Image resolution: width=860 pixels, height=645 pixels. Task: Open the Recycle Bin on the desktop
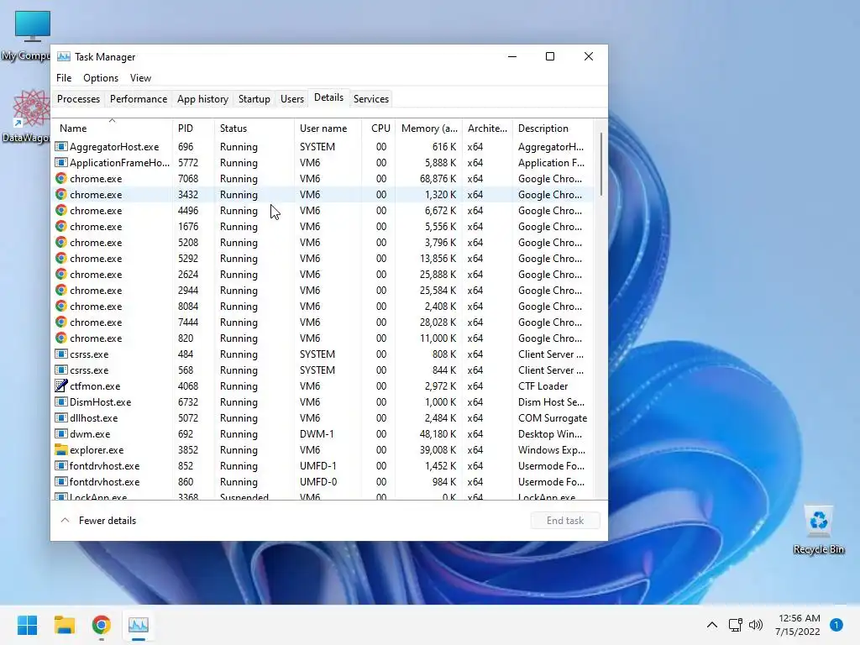point(818,530)
